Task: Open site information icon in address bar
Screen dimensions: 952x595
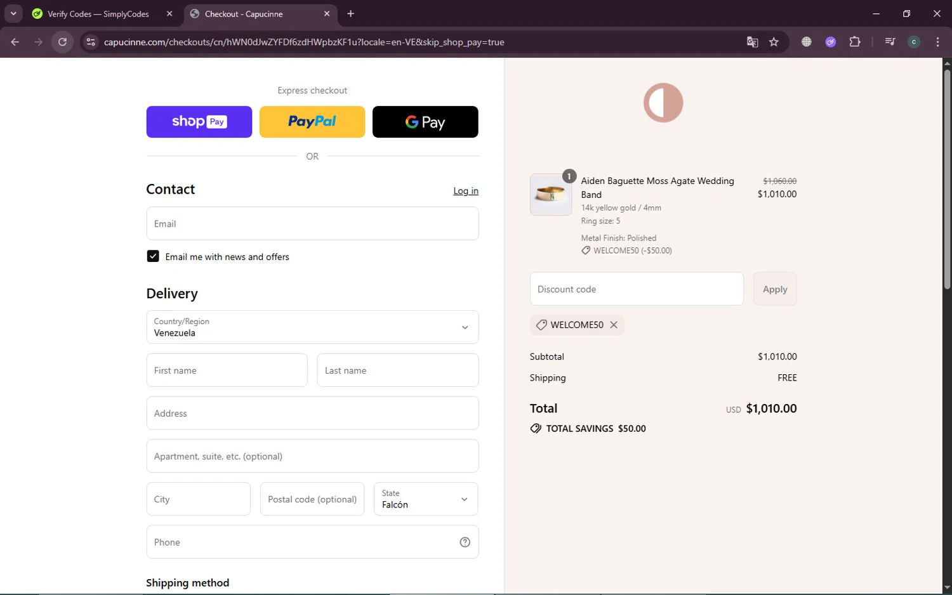Action: point(91,42)
